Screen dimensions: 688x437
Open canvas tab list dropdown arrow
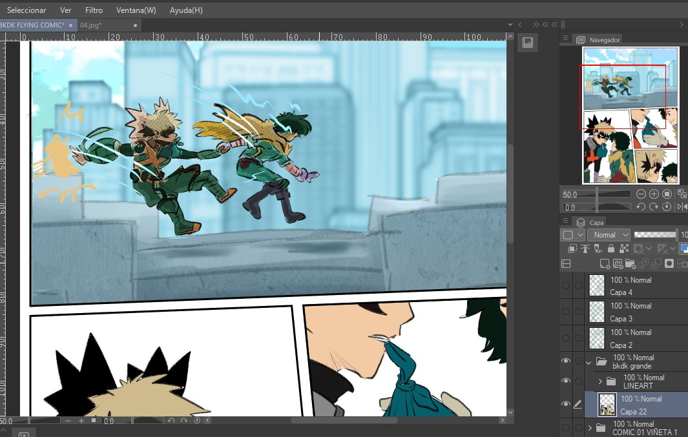click(510, 25)
